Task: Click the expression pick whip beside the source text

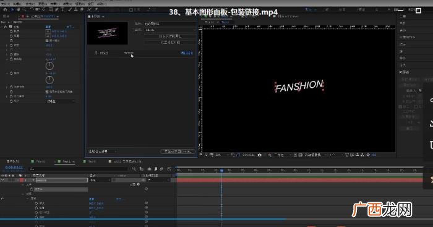Action: (146, 189)
